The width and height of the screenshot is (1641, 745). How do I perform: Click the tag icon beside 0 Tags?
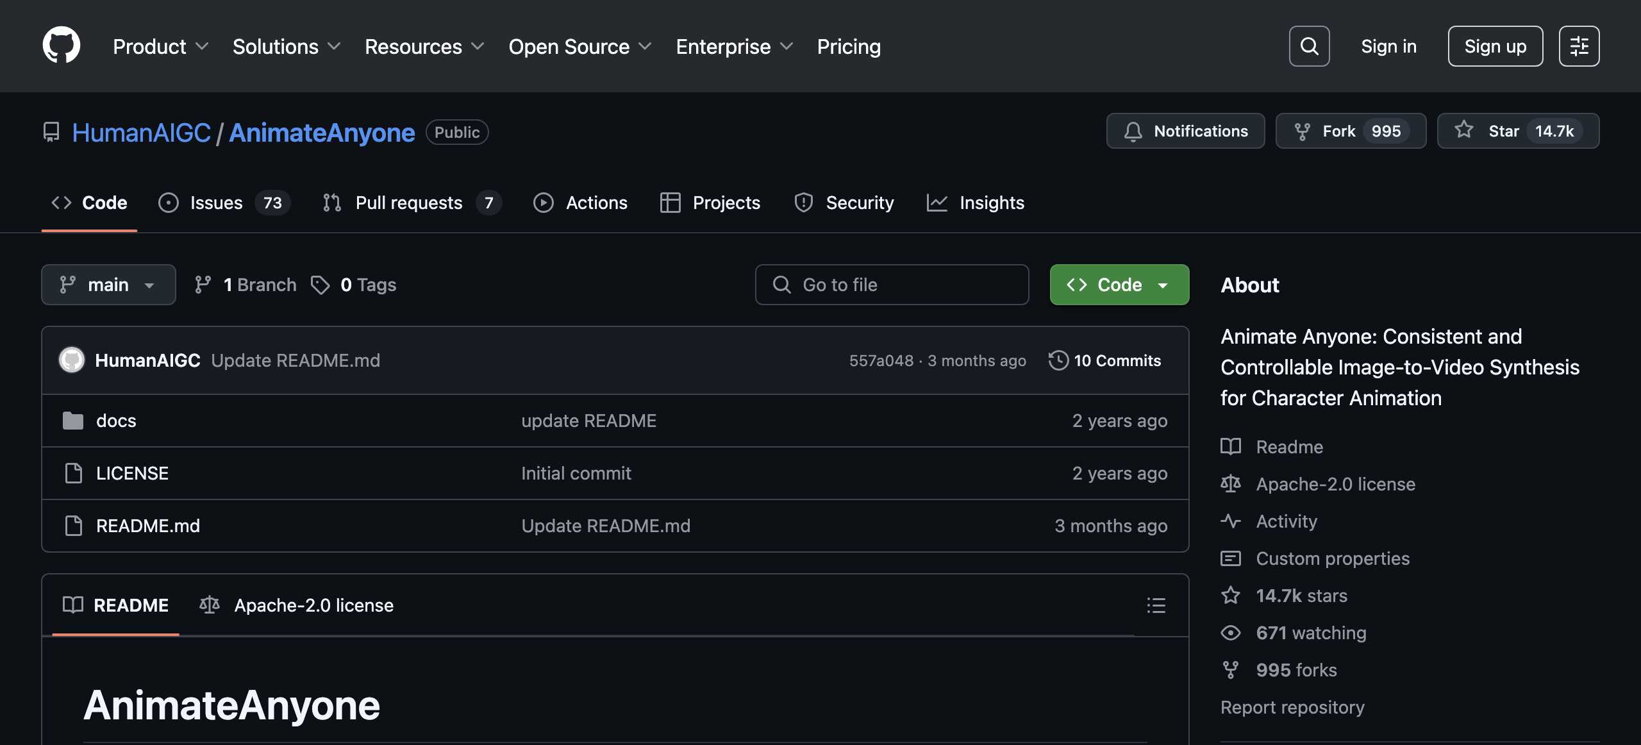tap(320, 285)
